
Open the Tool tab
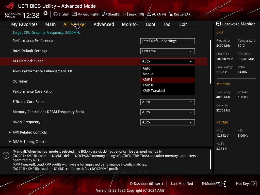pyautogui.click(x=167, y=24)
